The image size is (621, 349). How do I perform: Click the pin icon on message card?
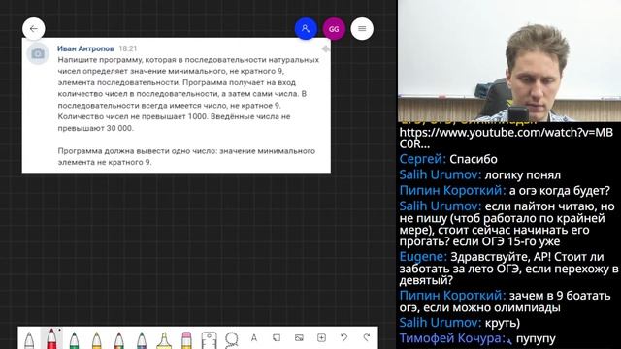coord(326,48)
